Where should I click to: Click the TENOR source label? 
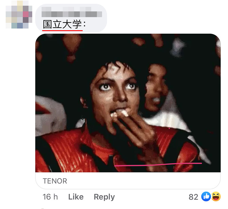click(55, 181)
